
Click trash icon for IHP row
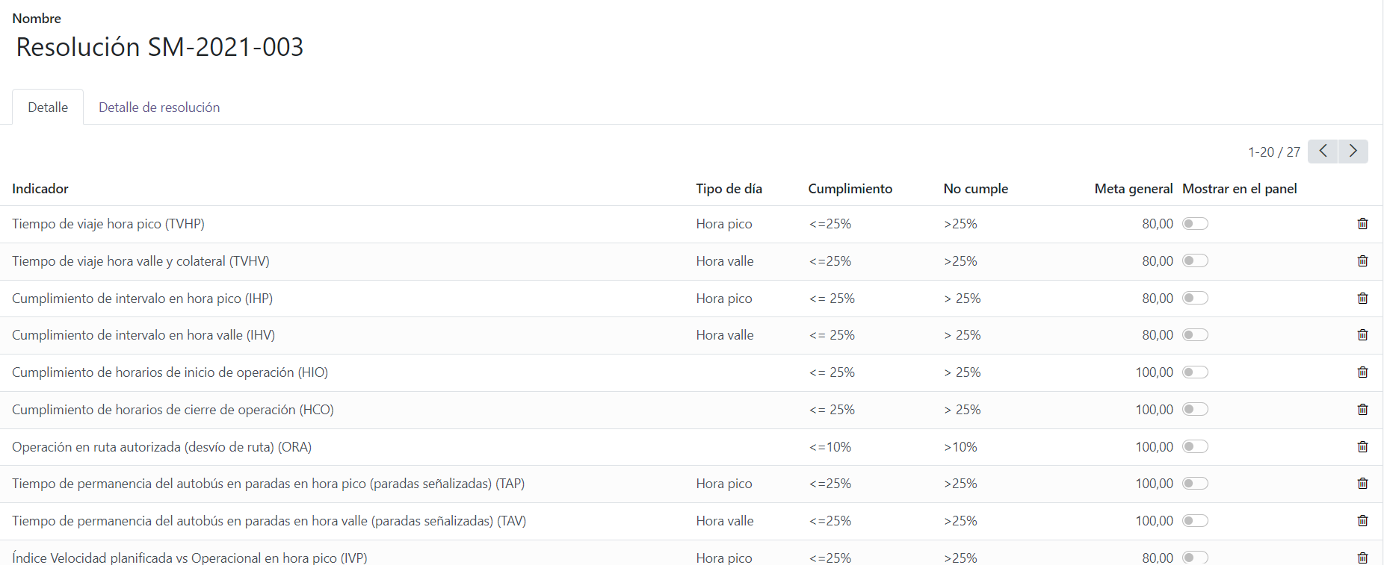point(1362,299)
